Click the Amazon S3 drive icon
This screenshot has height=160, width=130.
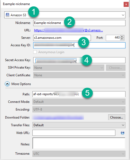pos(7,15)
